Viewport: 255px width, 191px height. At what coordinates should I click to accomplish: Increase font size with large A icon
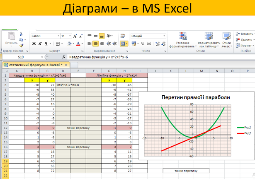pyautogui.click(x=75, y=36)
